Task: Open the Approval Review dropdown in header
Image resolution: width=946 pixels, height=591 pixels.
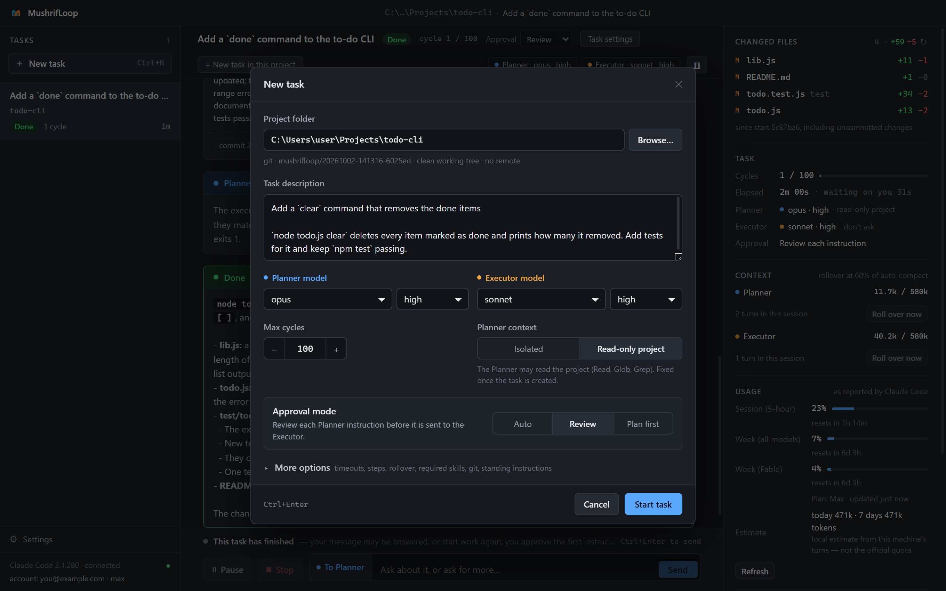Action: [x=546, y=40]
